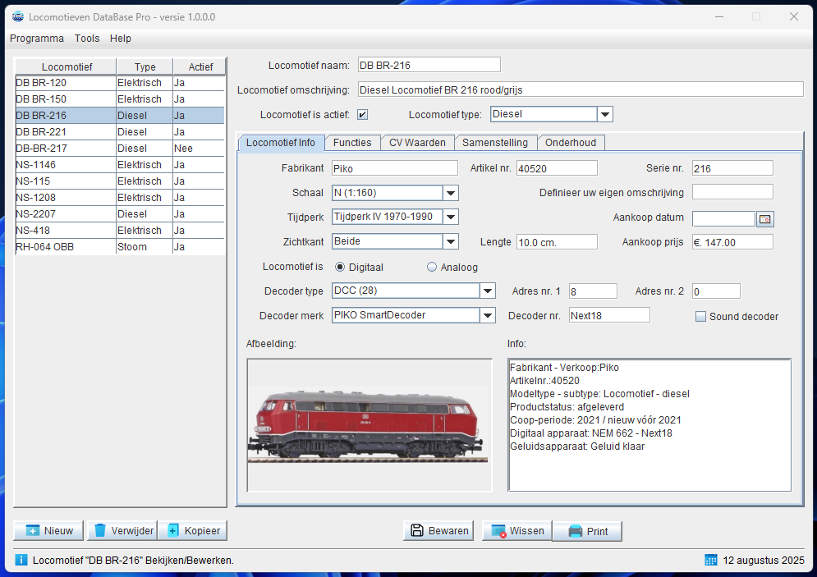Click the Nieuw button
Image resolution: width=817 pixels, height=577 pixels.
tap(48, 531)
